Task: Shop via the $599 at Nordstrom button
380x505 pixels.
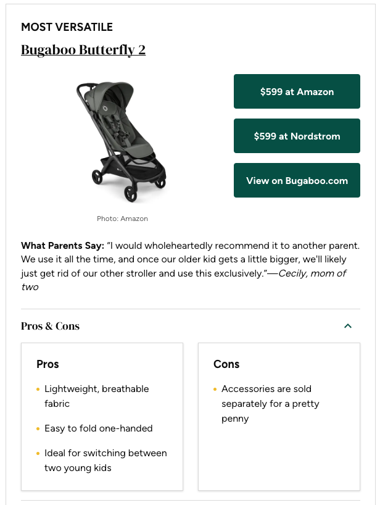Action: coord(297,136)
